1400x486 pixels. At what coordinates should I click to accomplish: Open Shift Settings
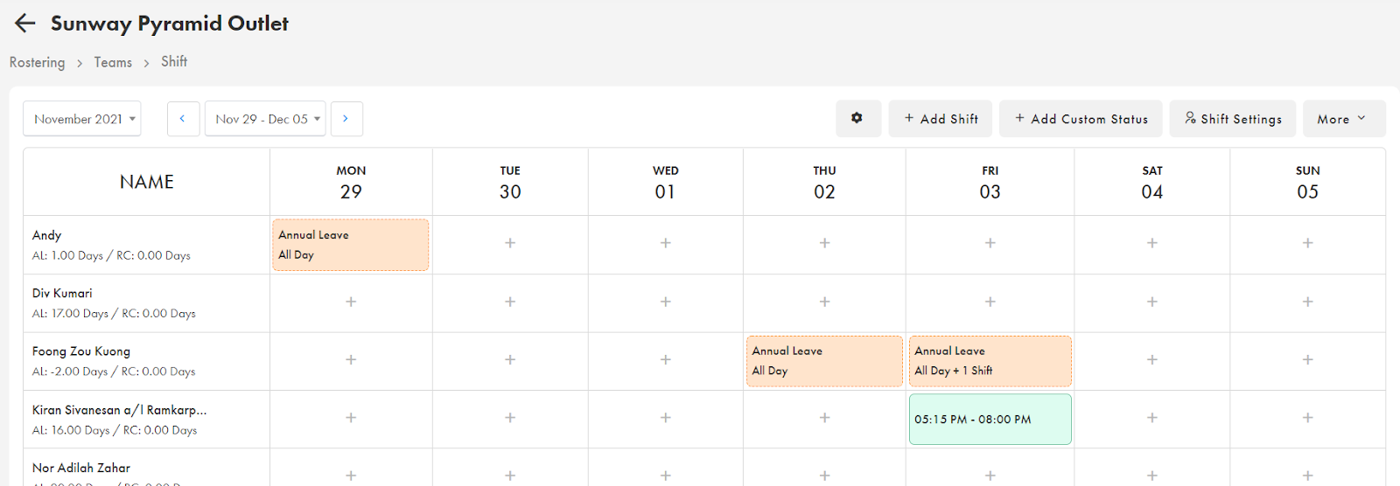point(1234,119)
